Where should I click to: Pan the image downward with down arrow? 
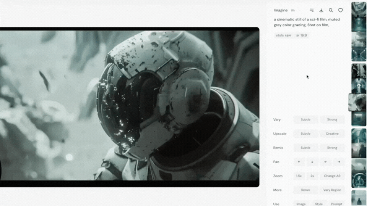(x=312, y=162)
